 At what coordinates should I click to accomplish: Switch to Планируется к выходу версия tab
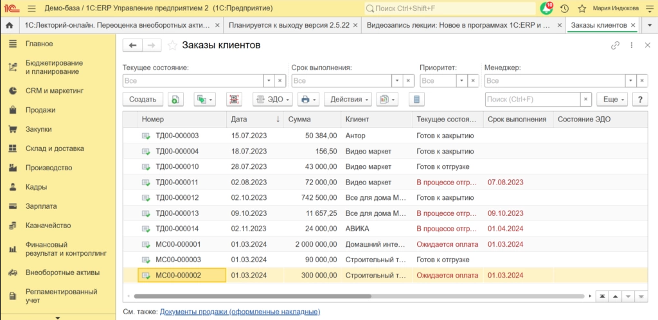289,26
